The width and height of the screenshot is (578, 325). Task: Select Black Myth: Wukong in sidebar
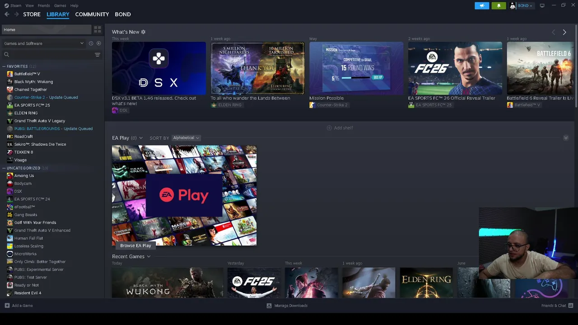33,82
